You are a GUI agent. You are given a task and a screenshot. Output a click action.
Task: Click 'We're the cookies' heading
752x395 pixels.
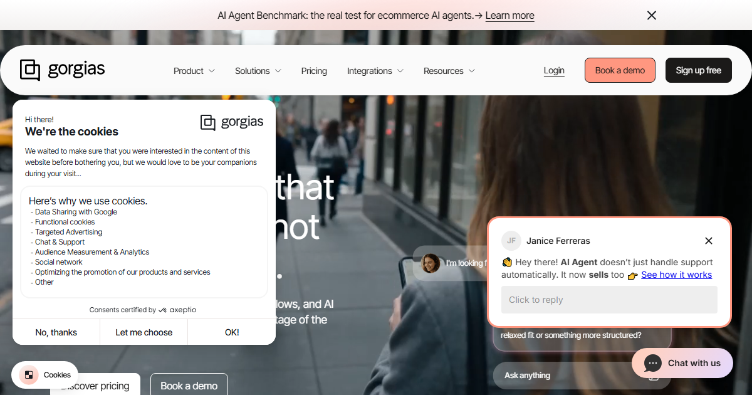71,132
